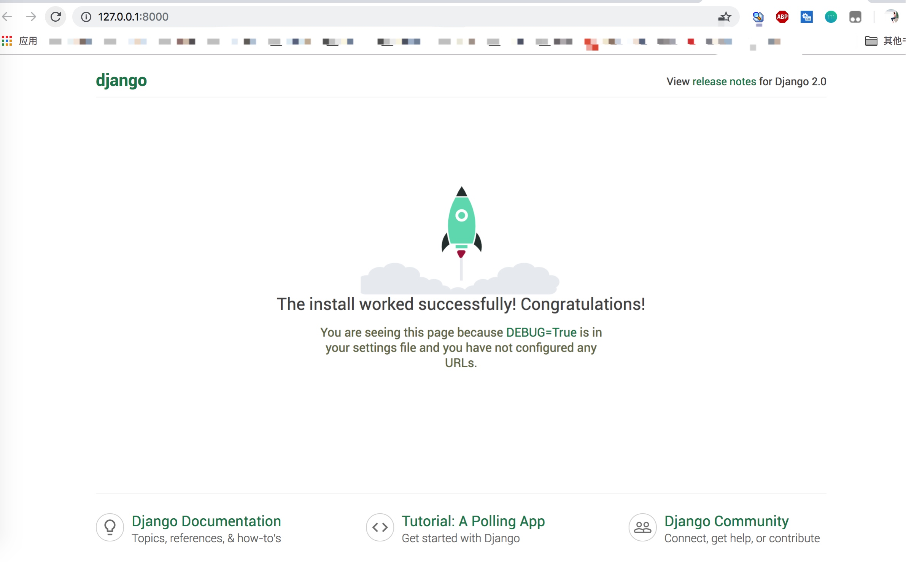
Task: Open Django Community link
Action: click(726, 521)
